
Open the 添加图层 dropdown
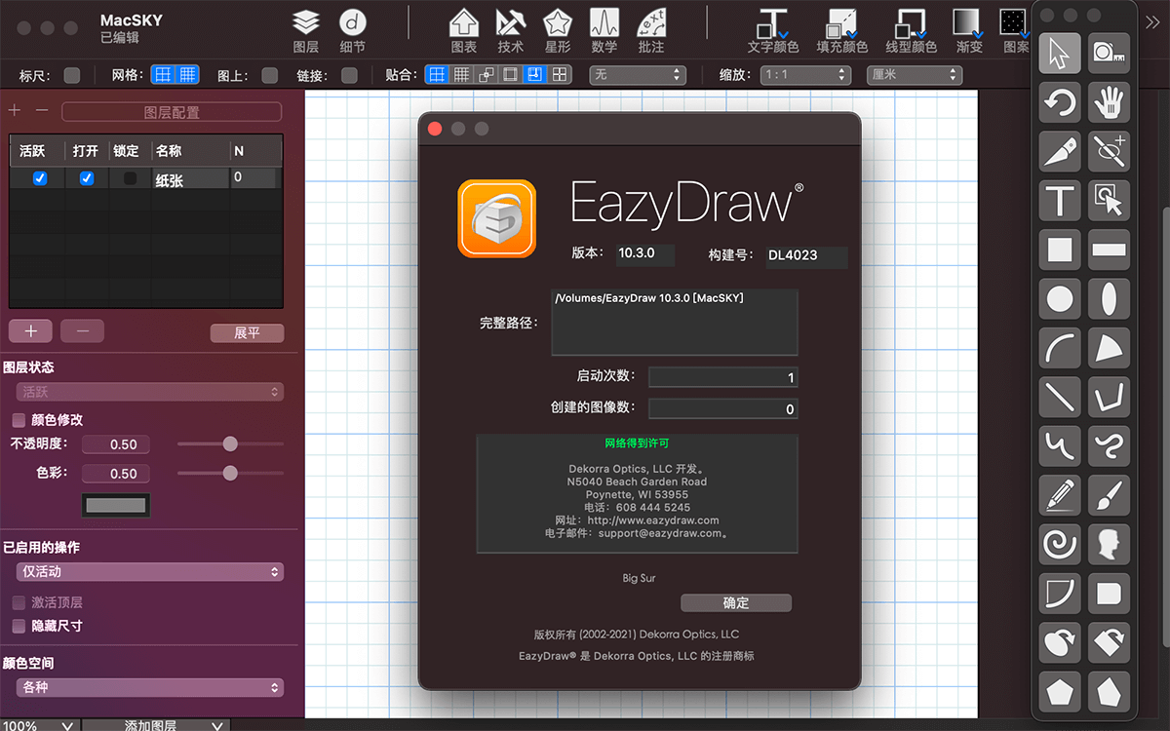pyautogui.click(x=156, y=725)
